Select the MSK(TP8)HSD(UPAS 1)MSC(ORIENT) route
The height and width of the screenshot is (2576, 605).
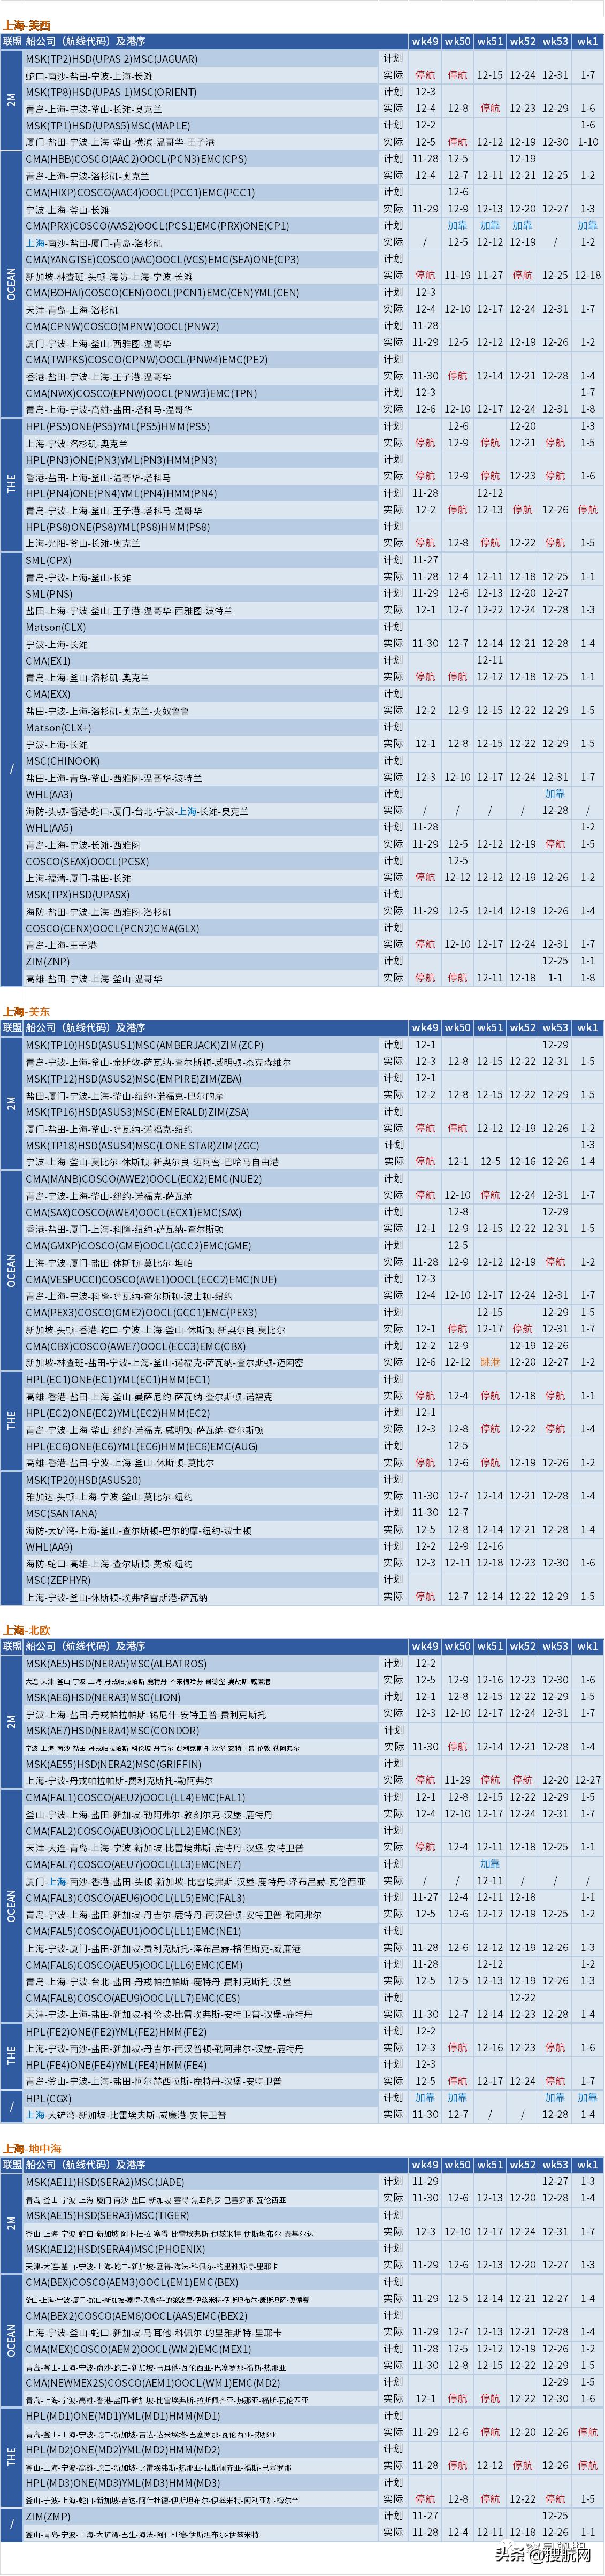pos(111,92)
